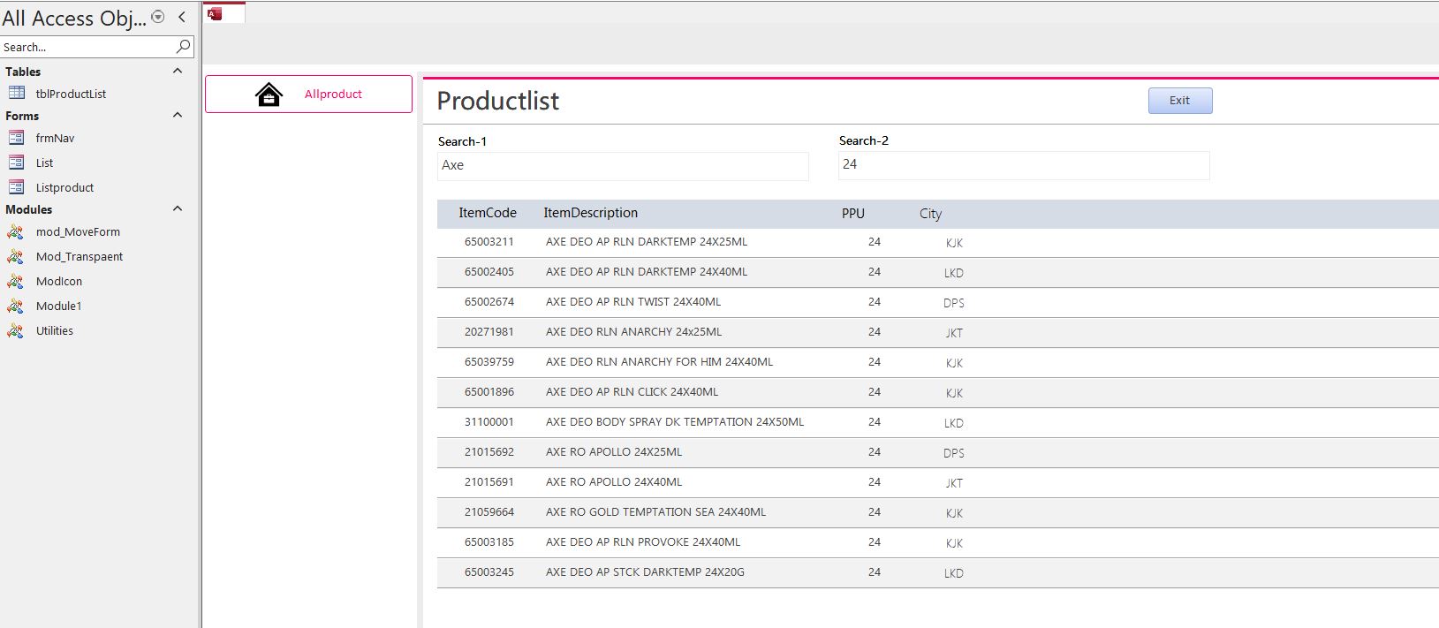This screenshot has height=628, width=1439.
Task: Click the List form icon
Action: pyautogui.click(x=16, y=163)
